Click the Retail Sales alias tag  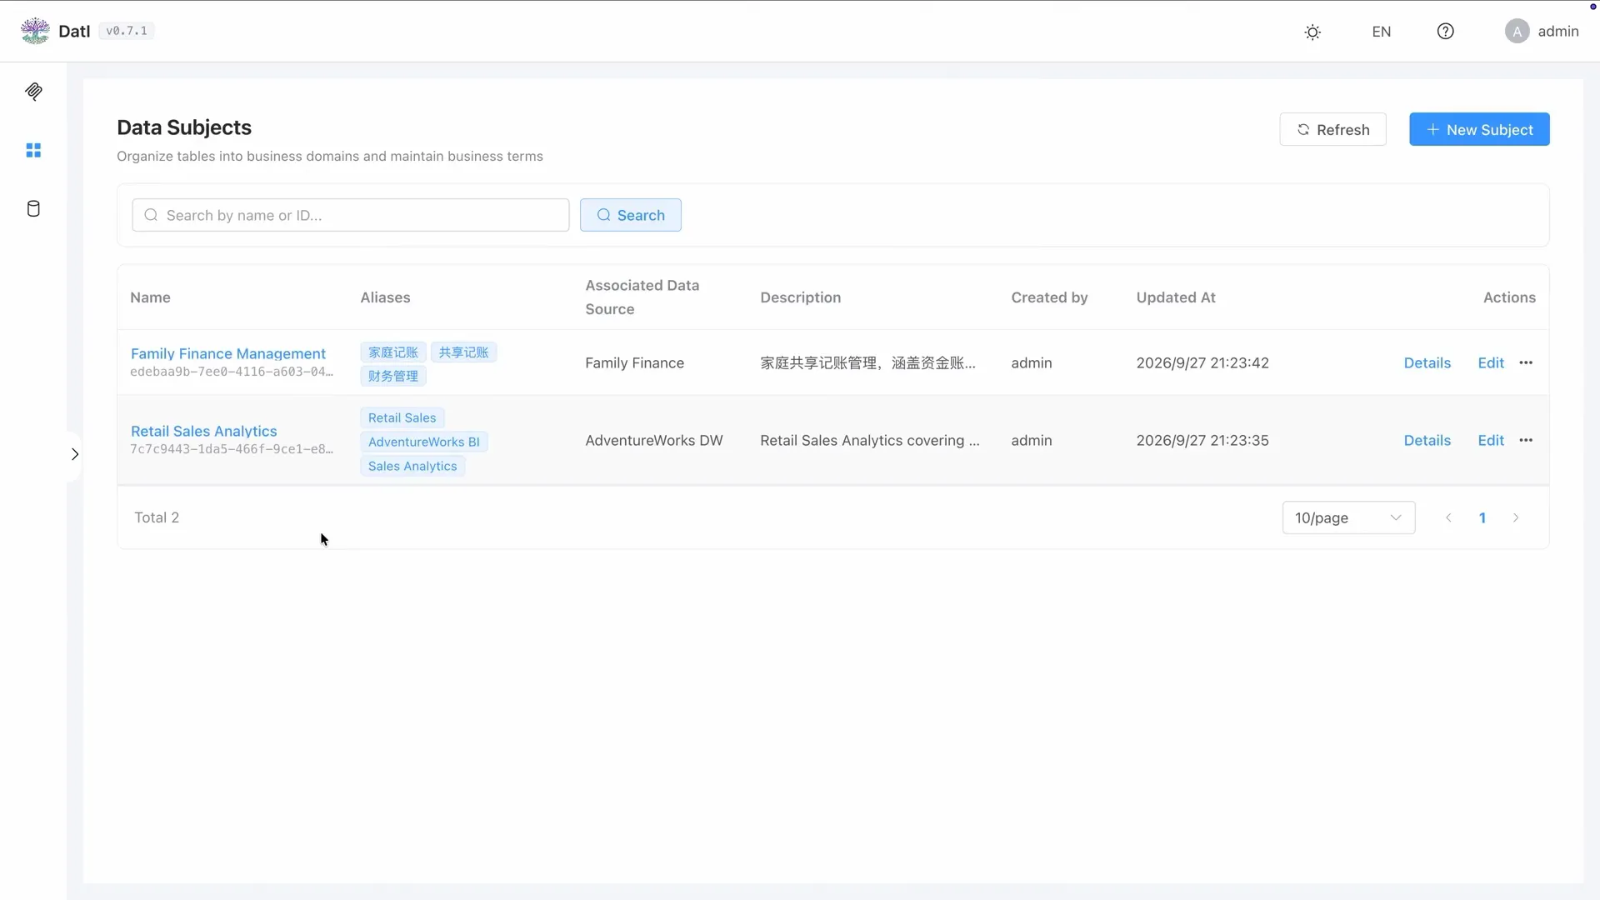coord(402,417)
